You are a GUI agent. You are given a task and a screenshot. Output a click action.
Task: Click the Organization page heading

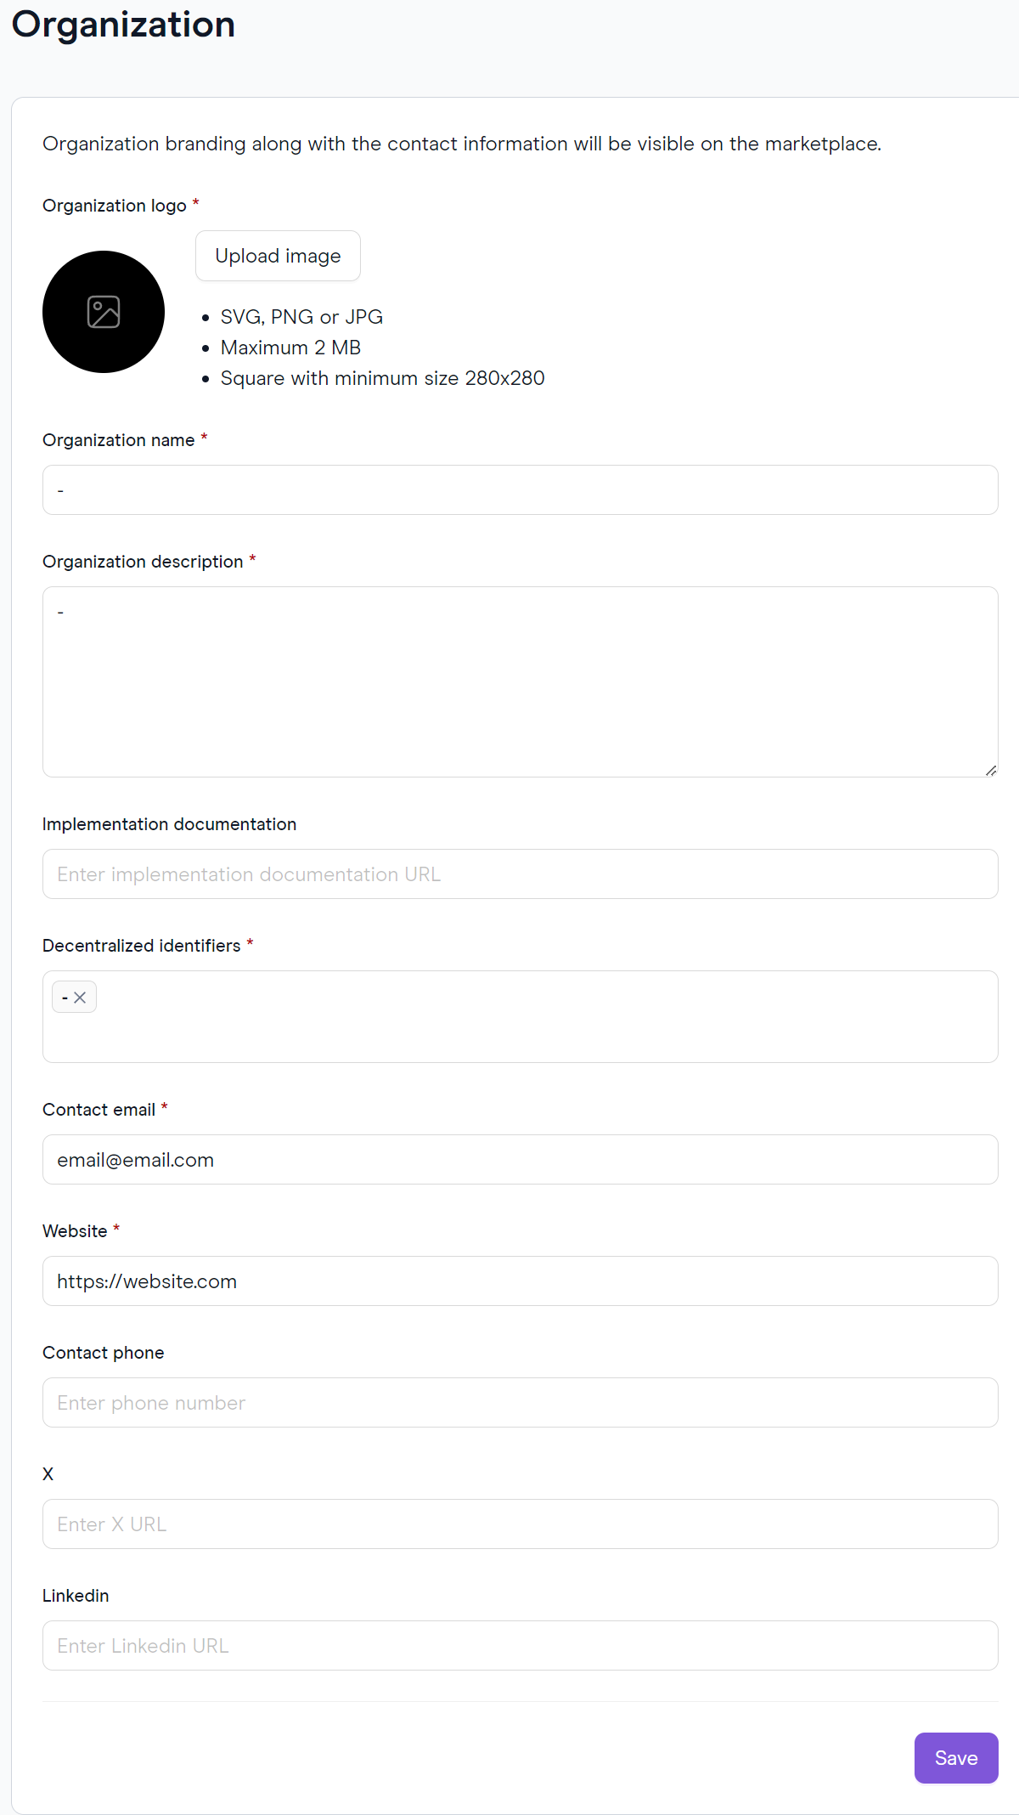coord(123,24)
